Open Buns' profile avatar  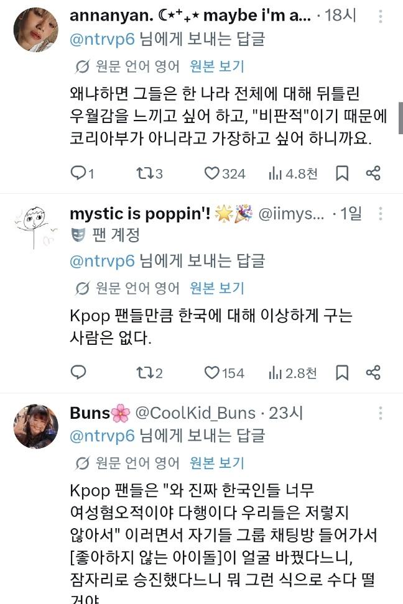coord(36,426)
